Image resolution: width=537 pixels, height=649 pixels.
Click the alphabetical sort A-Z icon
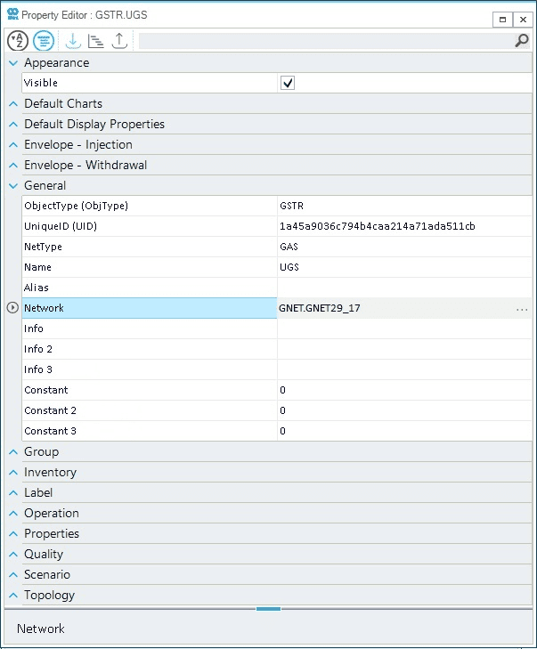[x=18, y=40]
